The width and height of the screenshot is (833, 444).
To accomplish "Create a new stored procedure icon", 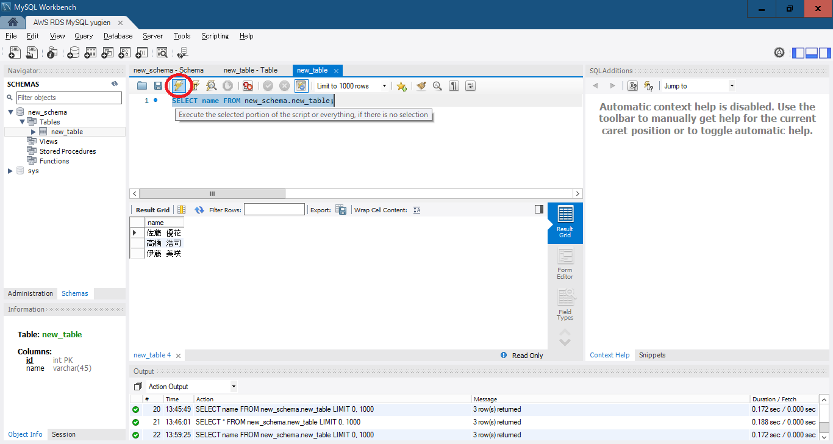I will (124, 53).
